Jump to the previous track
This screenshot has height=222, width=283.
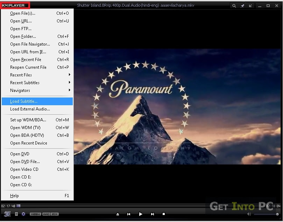pyautogui.click(x=129, y=214)
